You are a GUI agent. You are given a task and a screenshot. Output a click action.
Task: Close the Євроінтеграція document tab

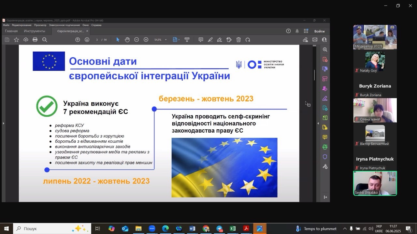pos(87,31)
